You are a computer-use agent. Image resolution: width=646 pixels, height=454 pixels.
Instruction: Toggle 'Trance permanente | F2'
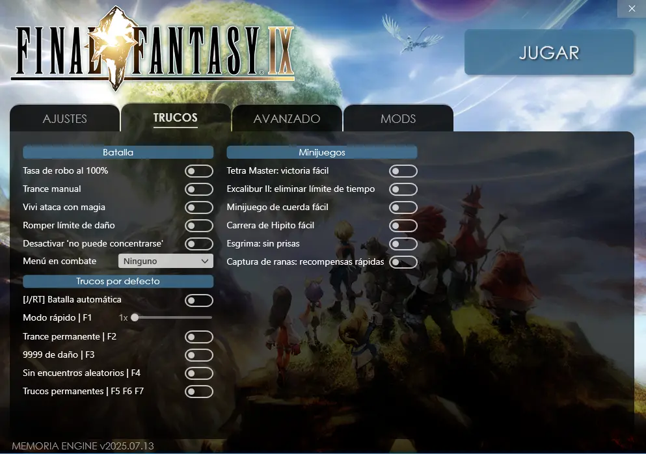pos(199,336)
